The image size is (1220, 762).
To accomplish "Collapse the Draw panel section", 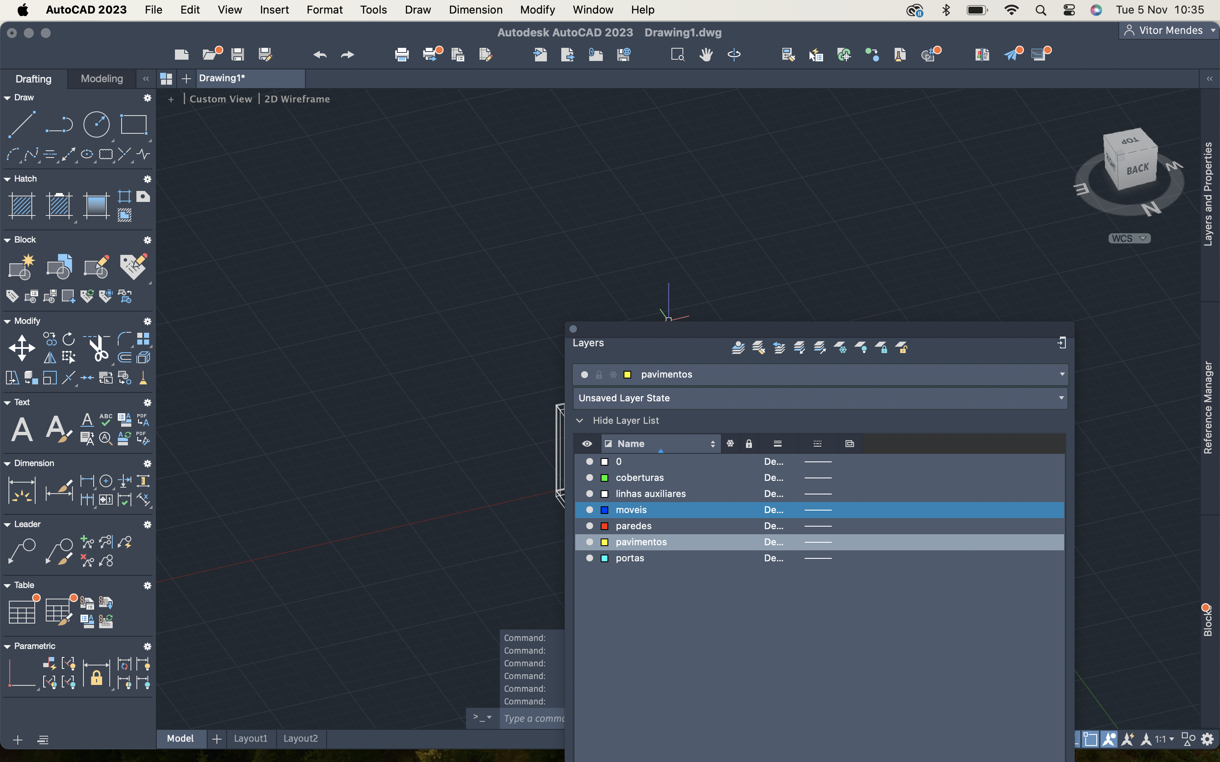I will point(7,98).
